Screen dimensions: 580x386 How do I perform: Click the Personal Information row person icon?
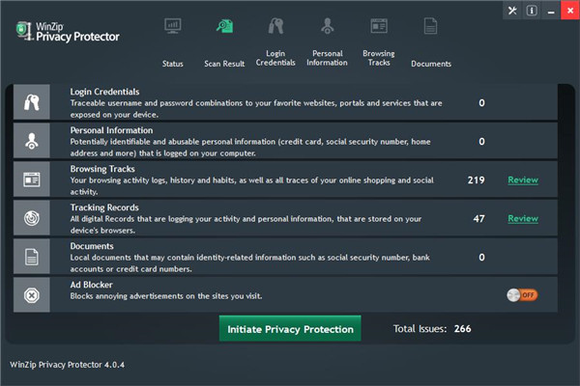32,141
